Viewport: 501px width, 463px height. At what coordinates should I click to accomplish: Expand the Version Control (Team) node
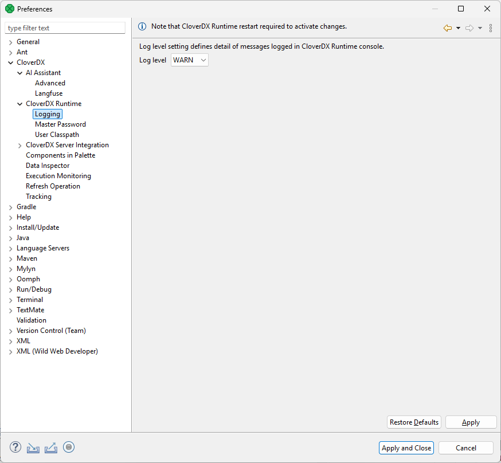[x=10, y=331]
